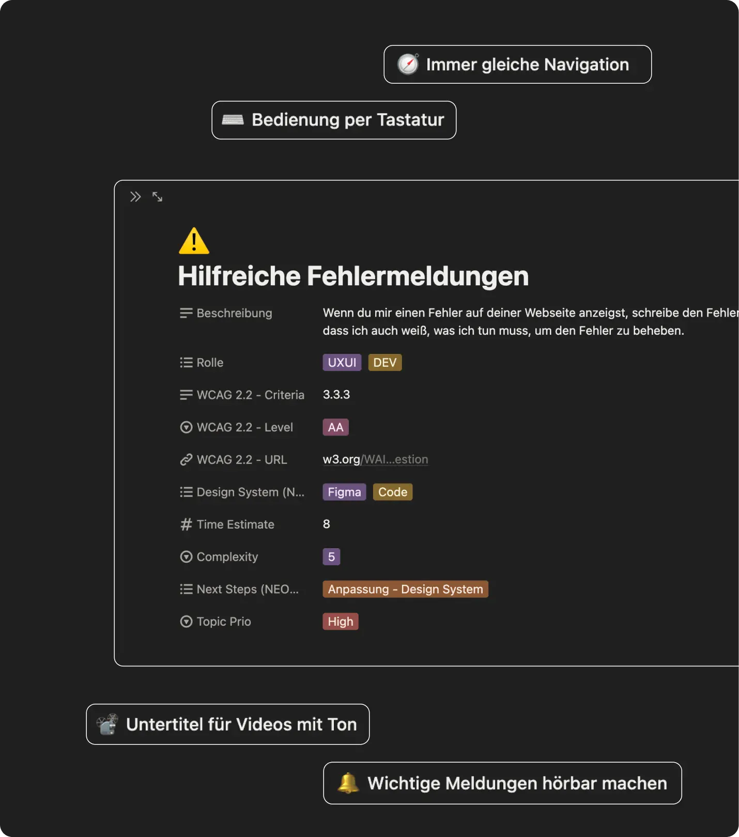Screen dimensions: 739x837
Task: Click the link icon beside WCAG 2.2 - URL
Action: click(186, 460)
